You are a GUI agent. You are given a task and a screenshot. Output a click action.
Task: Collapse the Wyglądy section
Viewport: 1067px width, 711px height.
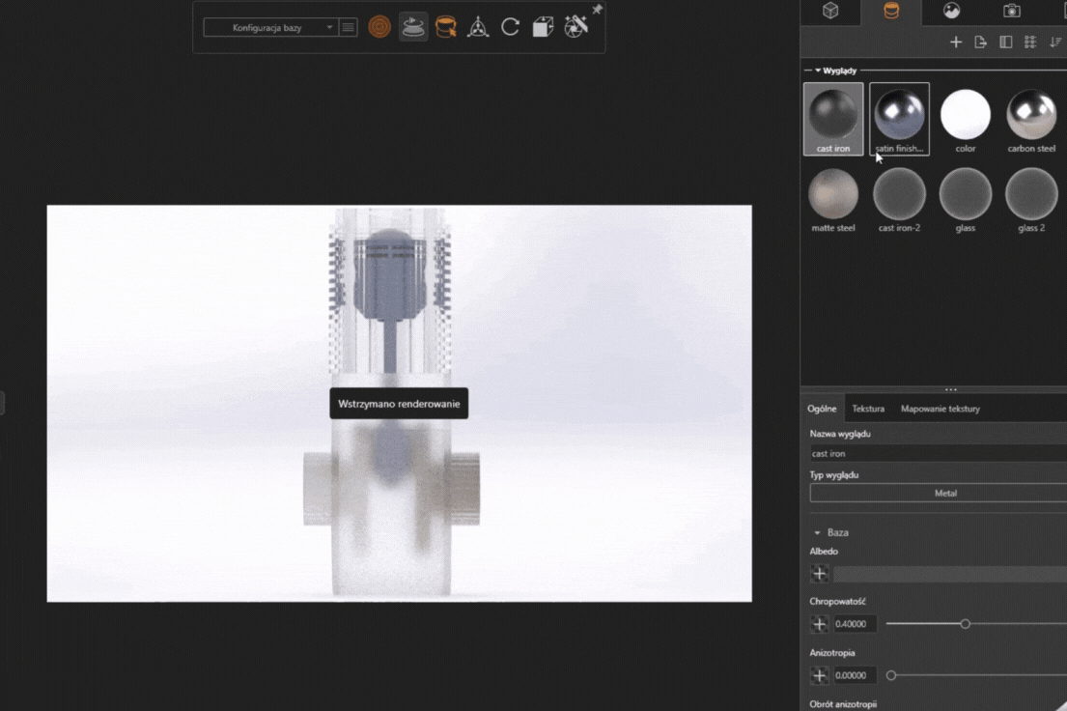(x=818, y=71)
